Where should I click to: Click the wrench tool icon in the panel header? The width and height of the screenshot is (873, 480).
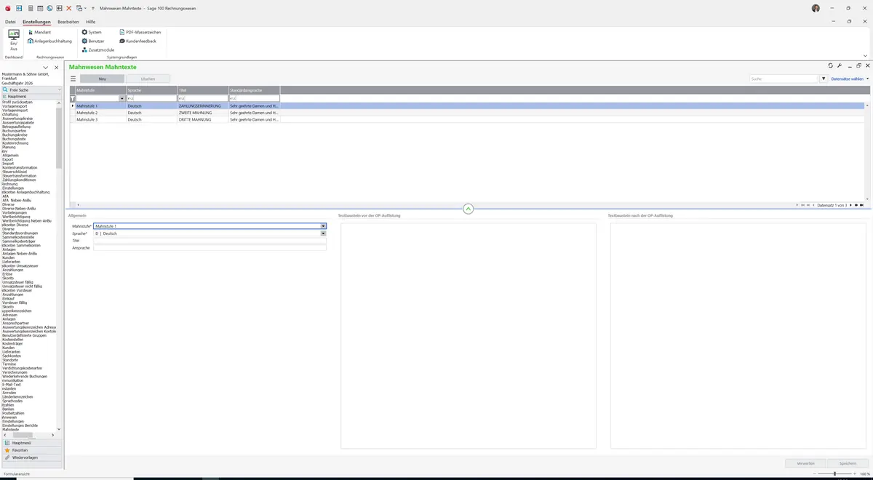click(x=840, y=65)
